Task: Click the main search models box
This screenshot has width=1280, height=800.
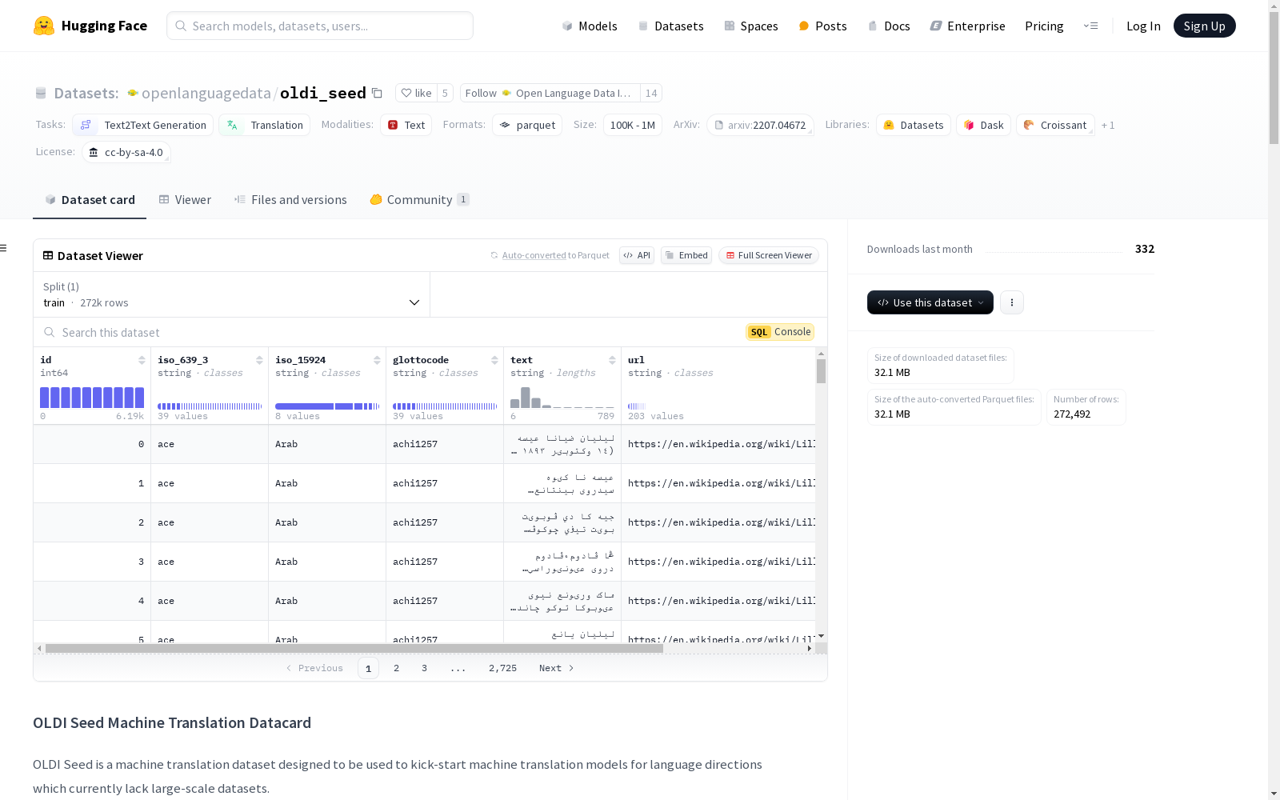Action: point(320,26)
